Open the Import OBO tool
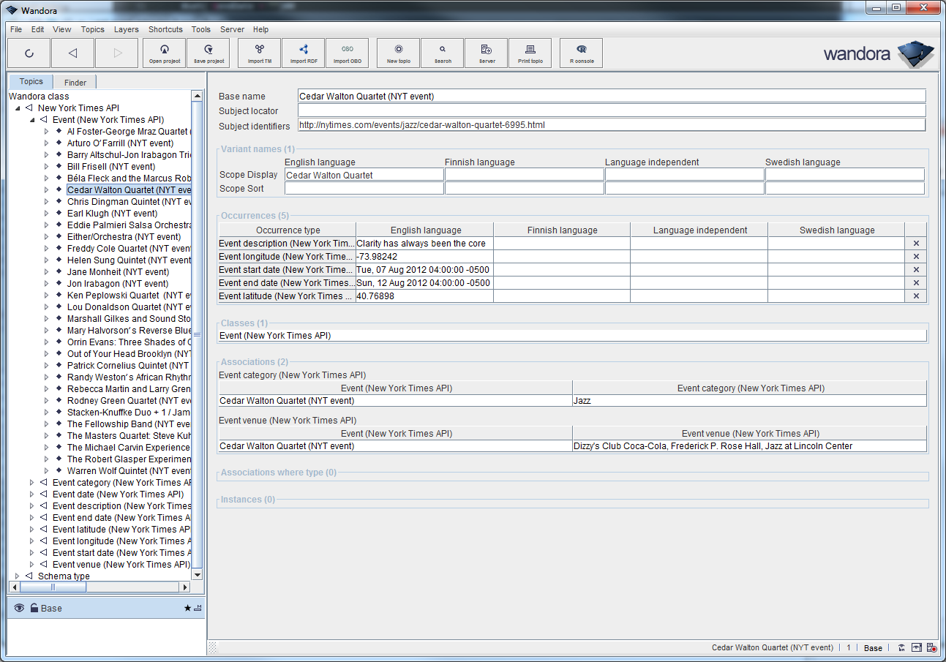 348,53
